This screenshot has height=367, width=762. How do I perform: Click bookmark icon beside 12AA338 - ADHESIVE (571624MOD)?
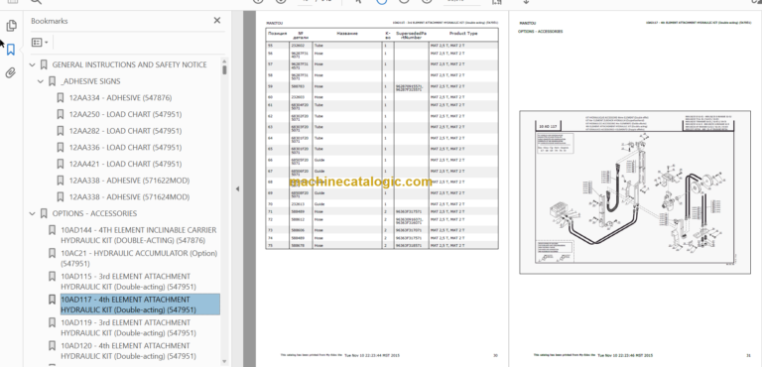click(61, 196)
